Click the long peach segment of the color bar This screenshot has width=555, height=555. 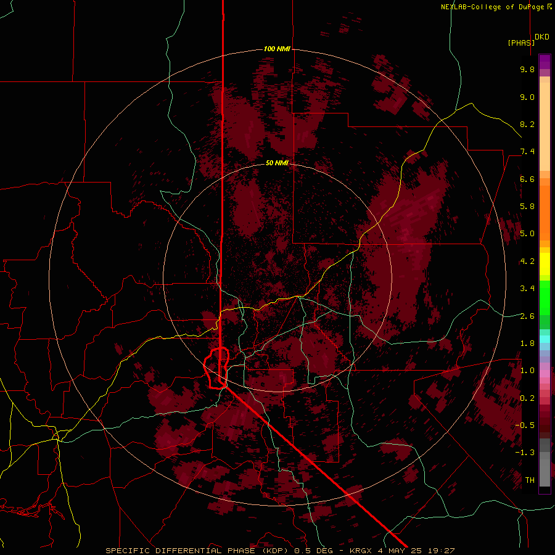(x=545, y=126)
